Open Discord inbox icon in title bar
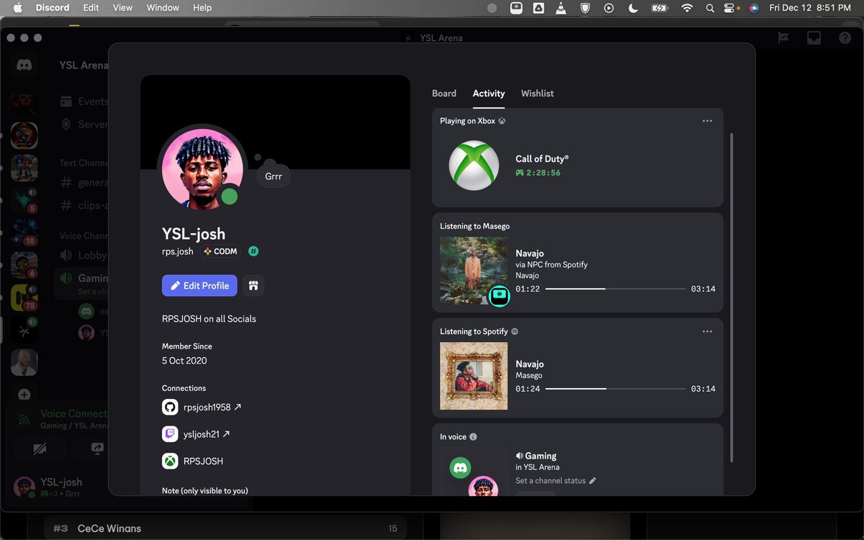864x540 pixels. click(x=814, y=38)
